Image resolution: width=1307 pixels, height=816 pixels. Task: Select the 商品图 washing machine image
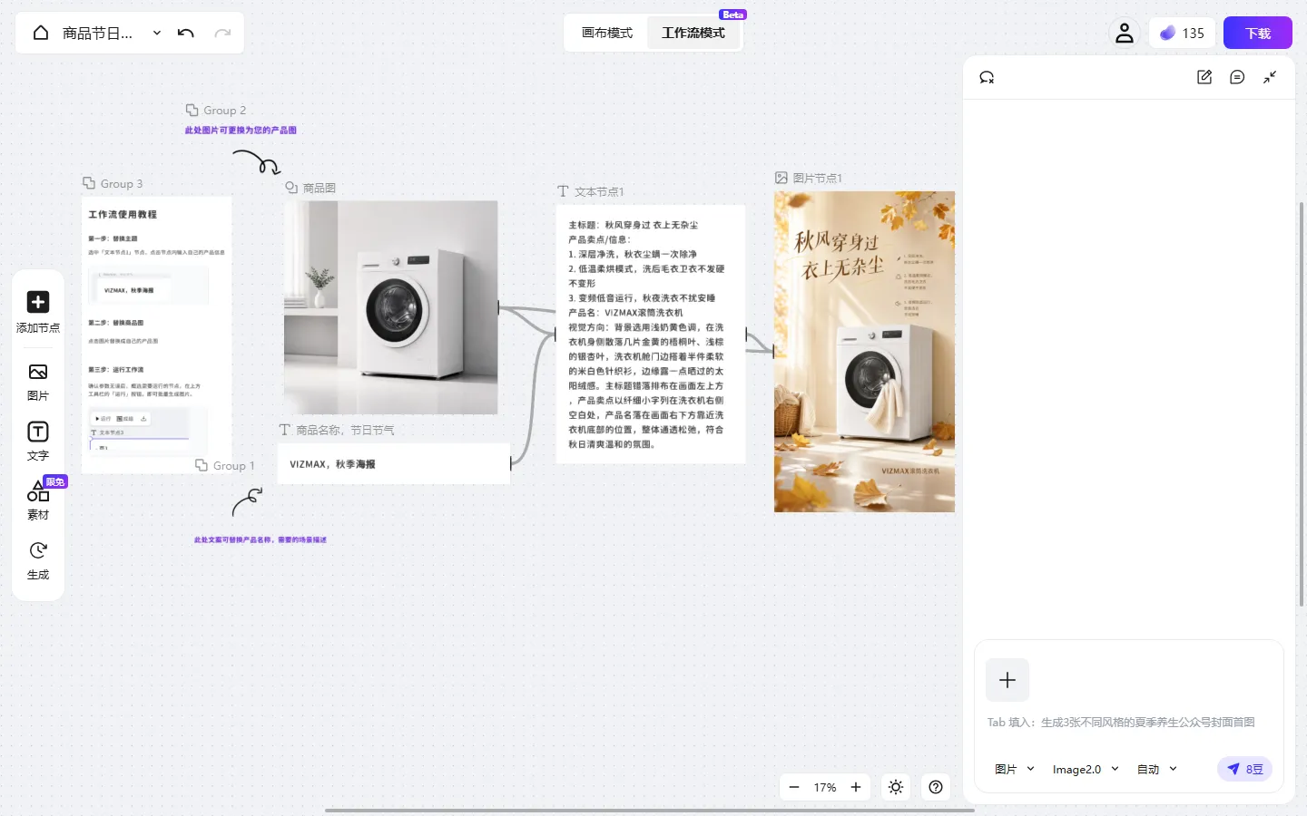pos(390,307)
